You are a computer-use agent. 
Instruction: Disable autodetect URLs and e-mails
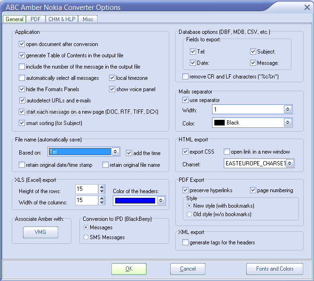[22, 100]
